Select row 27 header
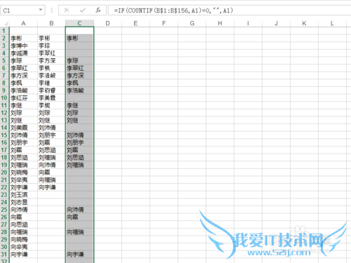351x263 pixels. (x=4, y=224)
